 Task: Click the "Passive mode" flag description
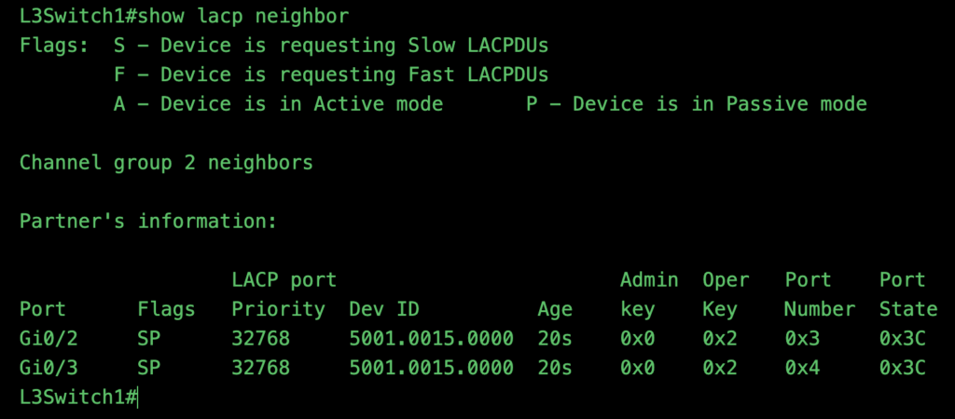tap(696, 104)
